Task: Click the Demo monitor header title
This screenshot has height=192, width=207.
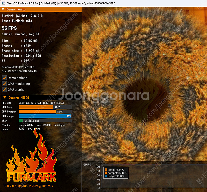Action: [17, 9]
